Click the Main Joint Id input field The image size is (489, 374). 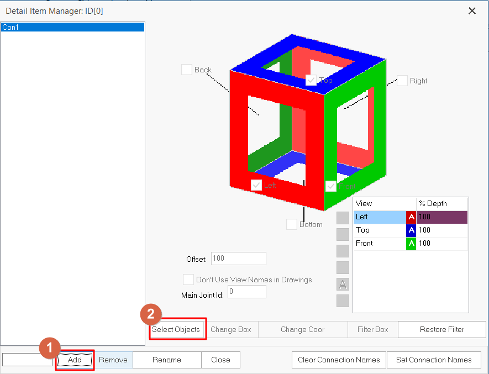246,292
